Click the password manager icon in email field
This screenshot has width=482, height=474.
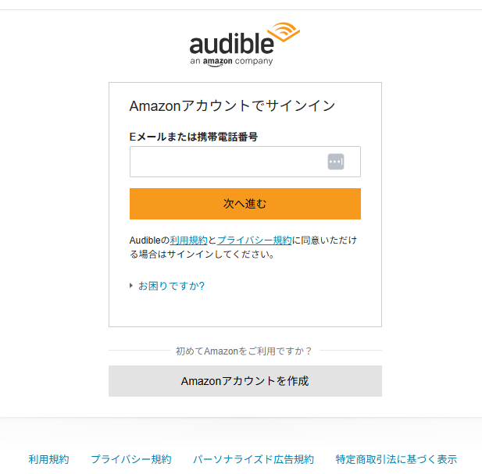point(336,162)
